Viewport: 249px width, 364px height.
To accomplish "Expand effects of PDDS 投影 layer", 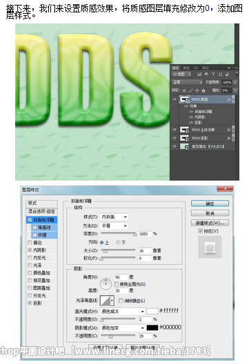I will point(233,138).
